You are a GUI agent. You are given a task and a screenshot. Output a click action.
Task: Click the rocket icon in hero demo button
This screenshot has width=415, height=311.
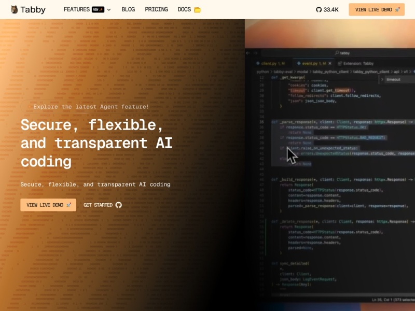click(68, 205)
